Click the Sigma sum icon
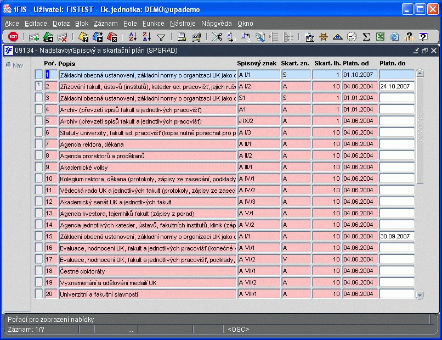This screenshot has height=340, width=442. pyautogui.click(x=366, y=37)
